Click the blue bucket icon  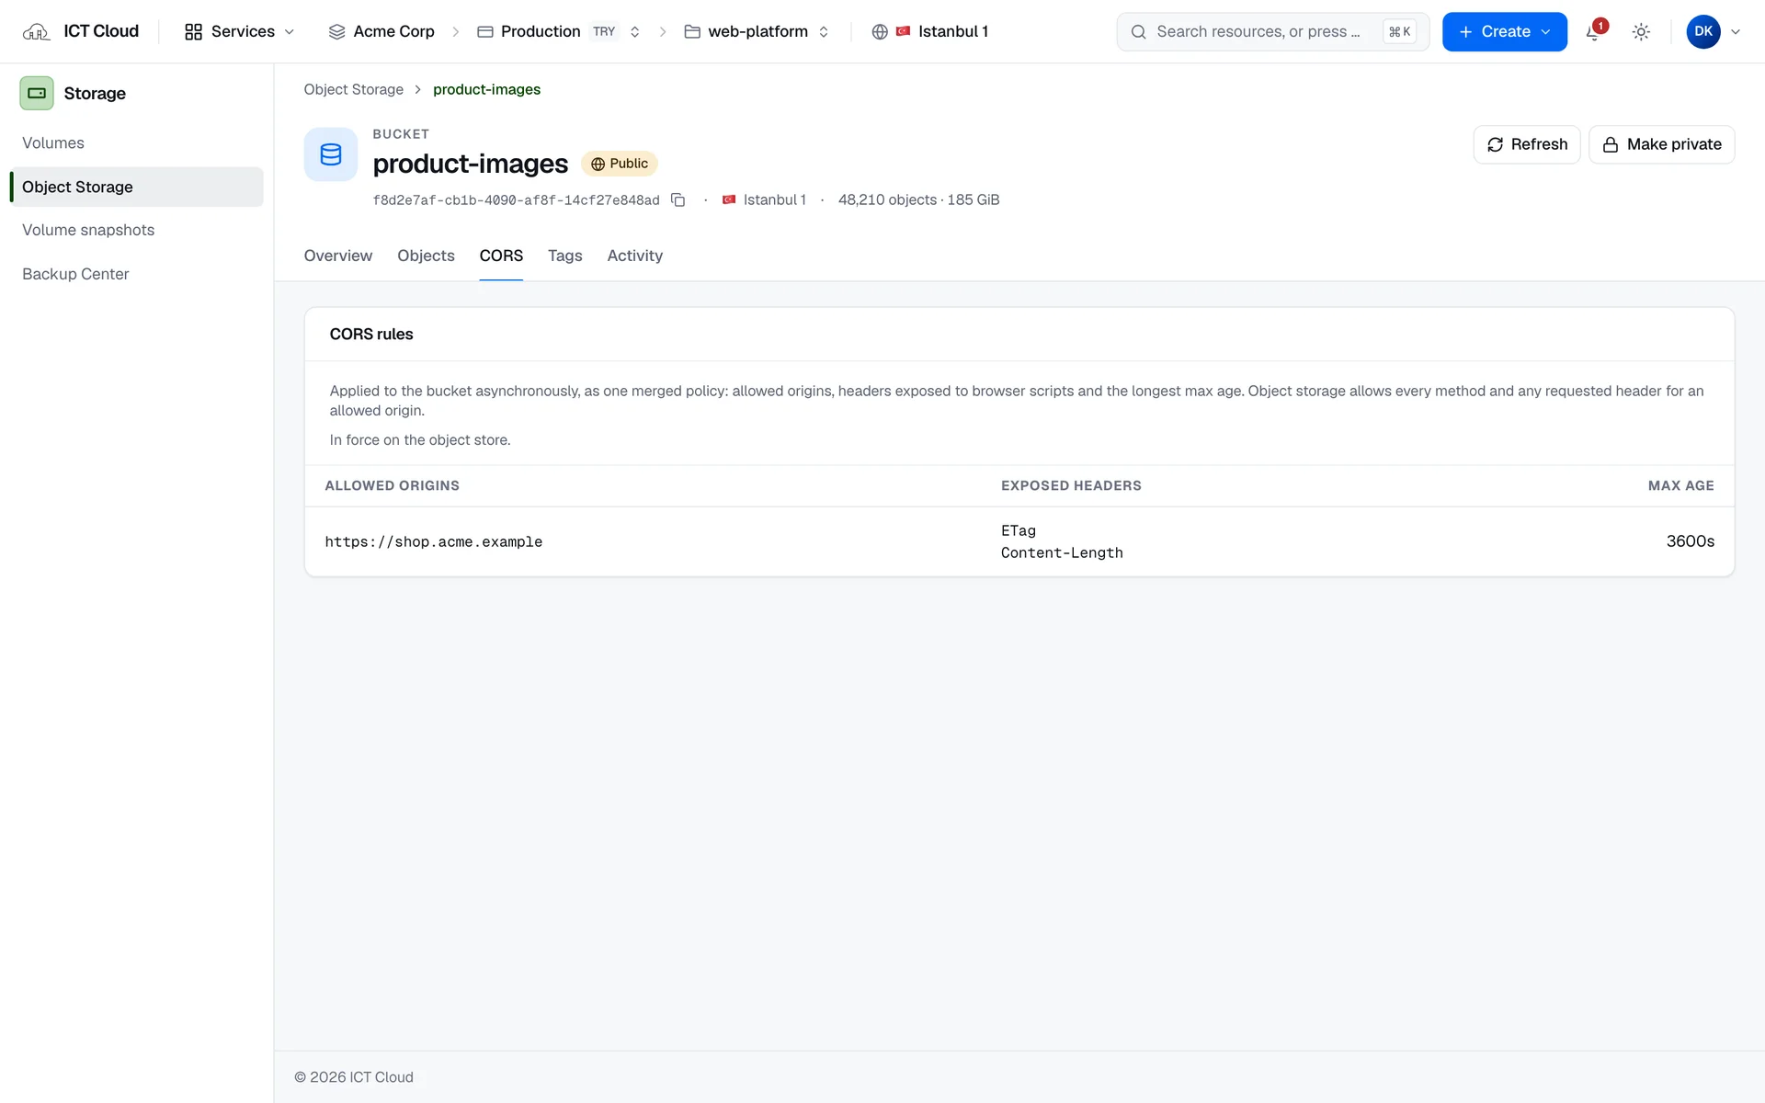click(x=331, y=154)
